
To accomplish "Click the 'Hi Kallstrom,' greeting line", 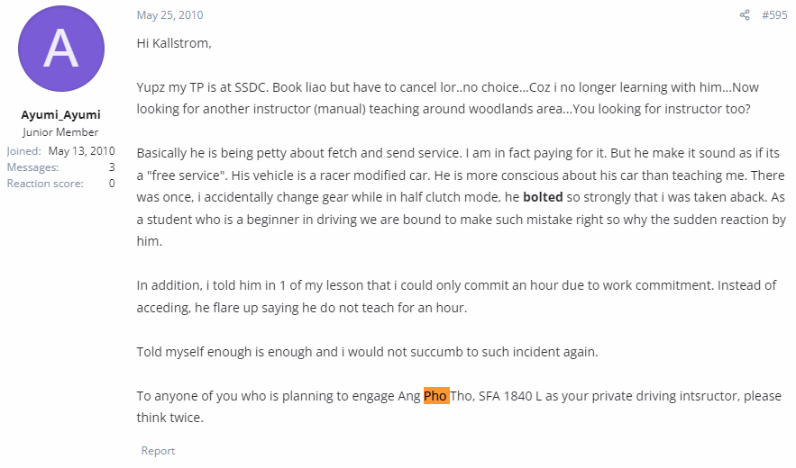I will coord(174,43).
